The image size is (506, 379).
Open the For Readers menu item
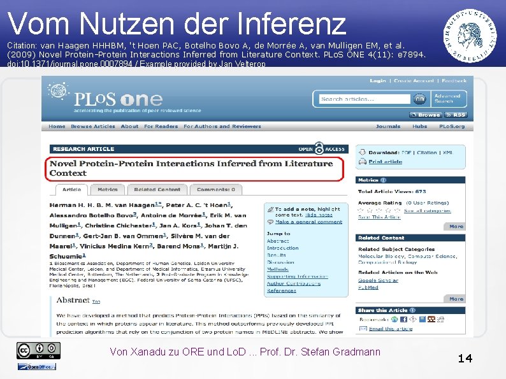(x=161, y=126)
